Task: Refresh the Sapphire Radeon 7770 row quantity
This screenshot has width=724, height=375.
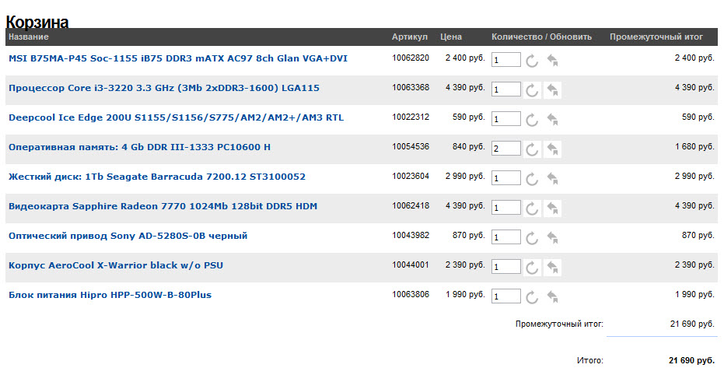Action: tap(532, 209)
